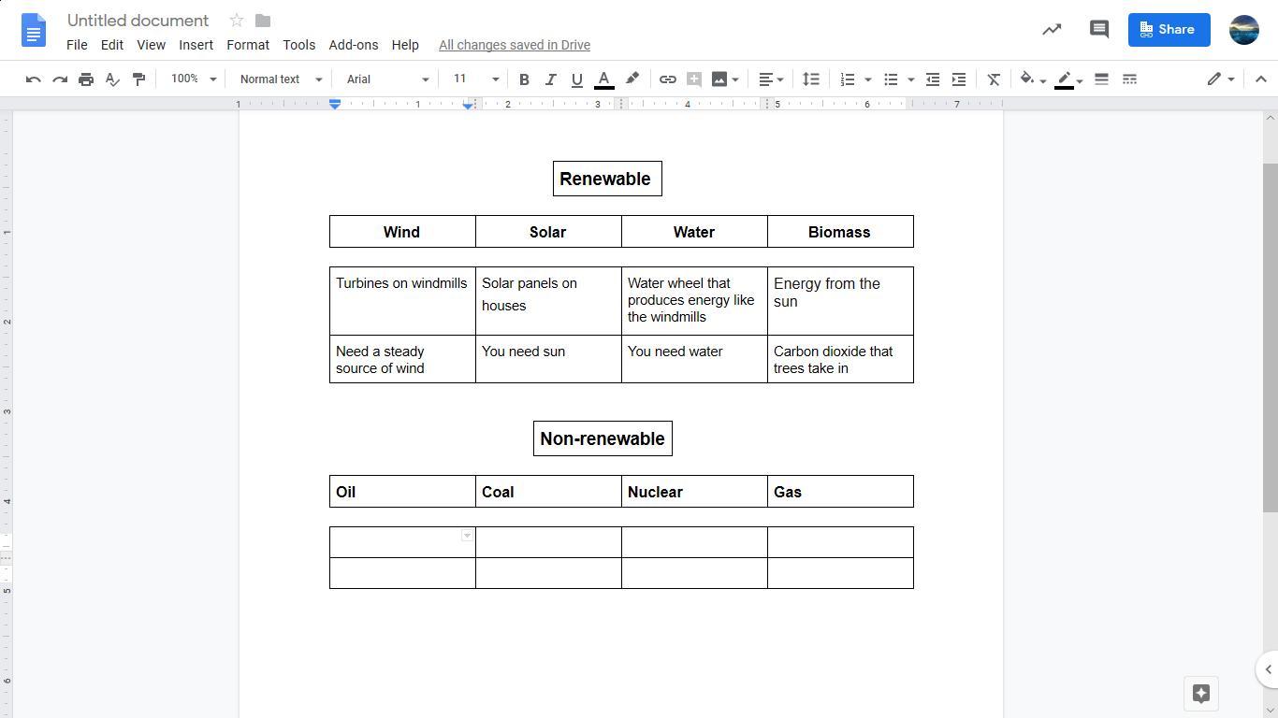Clear text formatting
The image size is (1278, 718).
point(994,79)
